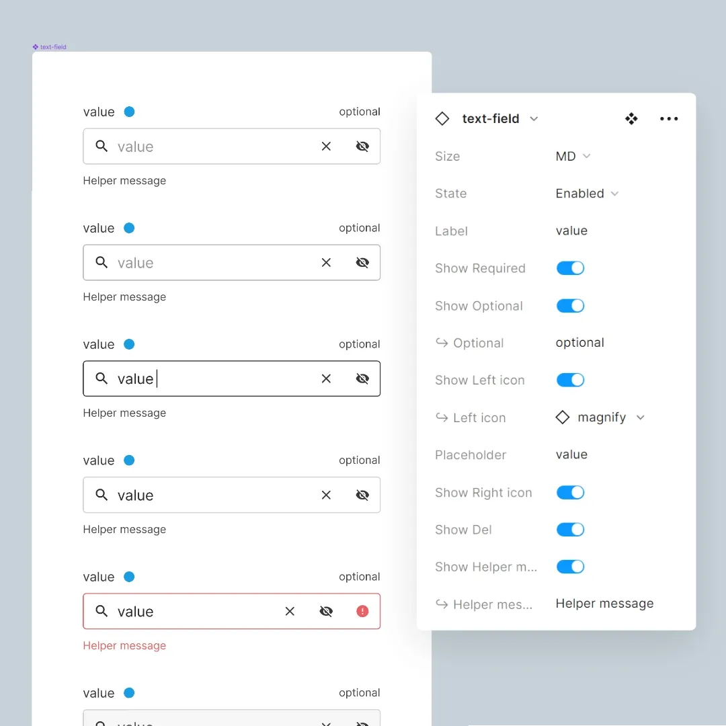Open the Size MD dropdown

click(x=573, y=156)
